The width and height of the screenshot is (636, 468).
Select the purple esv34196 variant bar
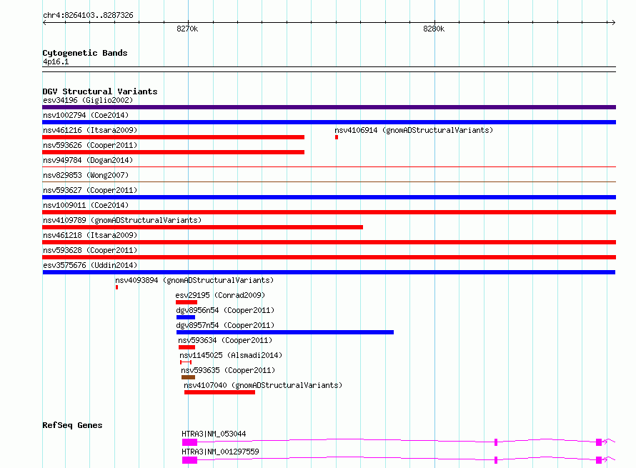click(x=329, y=107)
